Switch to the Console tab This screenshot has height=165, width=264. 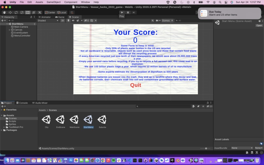pyautogui.click(x=22, y=103)
